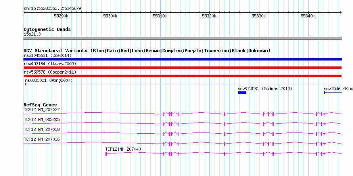353x176 pixels.
Task: Open variant nsv457164 (Itsara2009) label
Action: pos(50,64)
